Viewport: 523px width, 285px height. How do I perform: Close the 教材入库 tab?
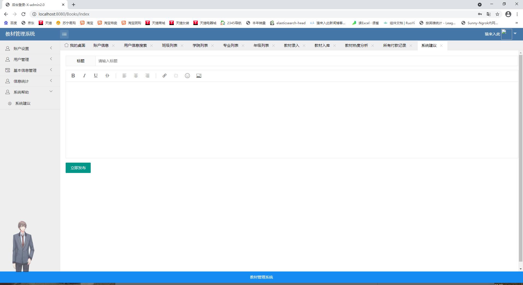pos(335,45)
